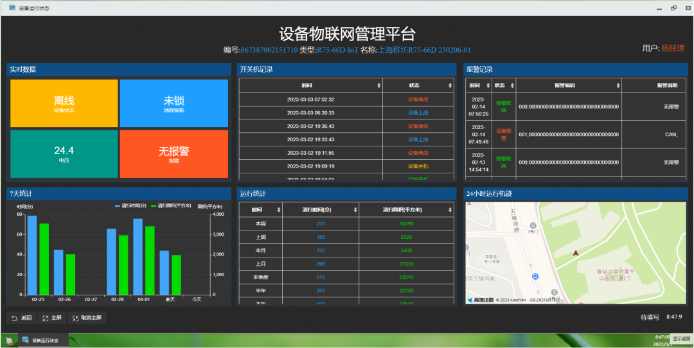Enter fullscreen with the 全屏 button
Image resolution: width=694 pixels, height=348 pixels.
pos(51,318)
